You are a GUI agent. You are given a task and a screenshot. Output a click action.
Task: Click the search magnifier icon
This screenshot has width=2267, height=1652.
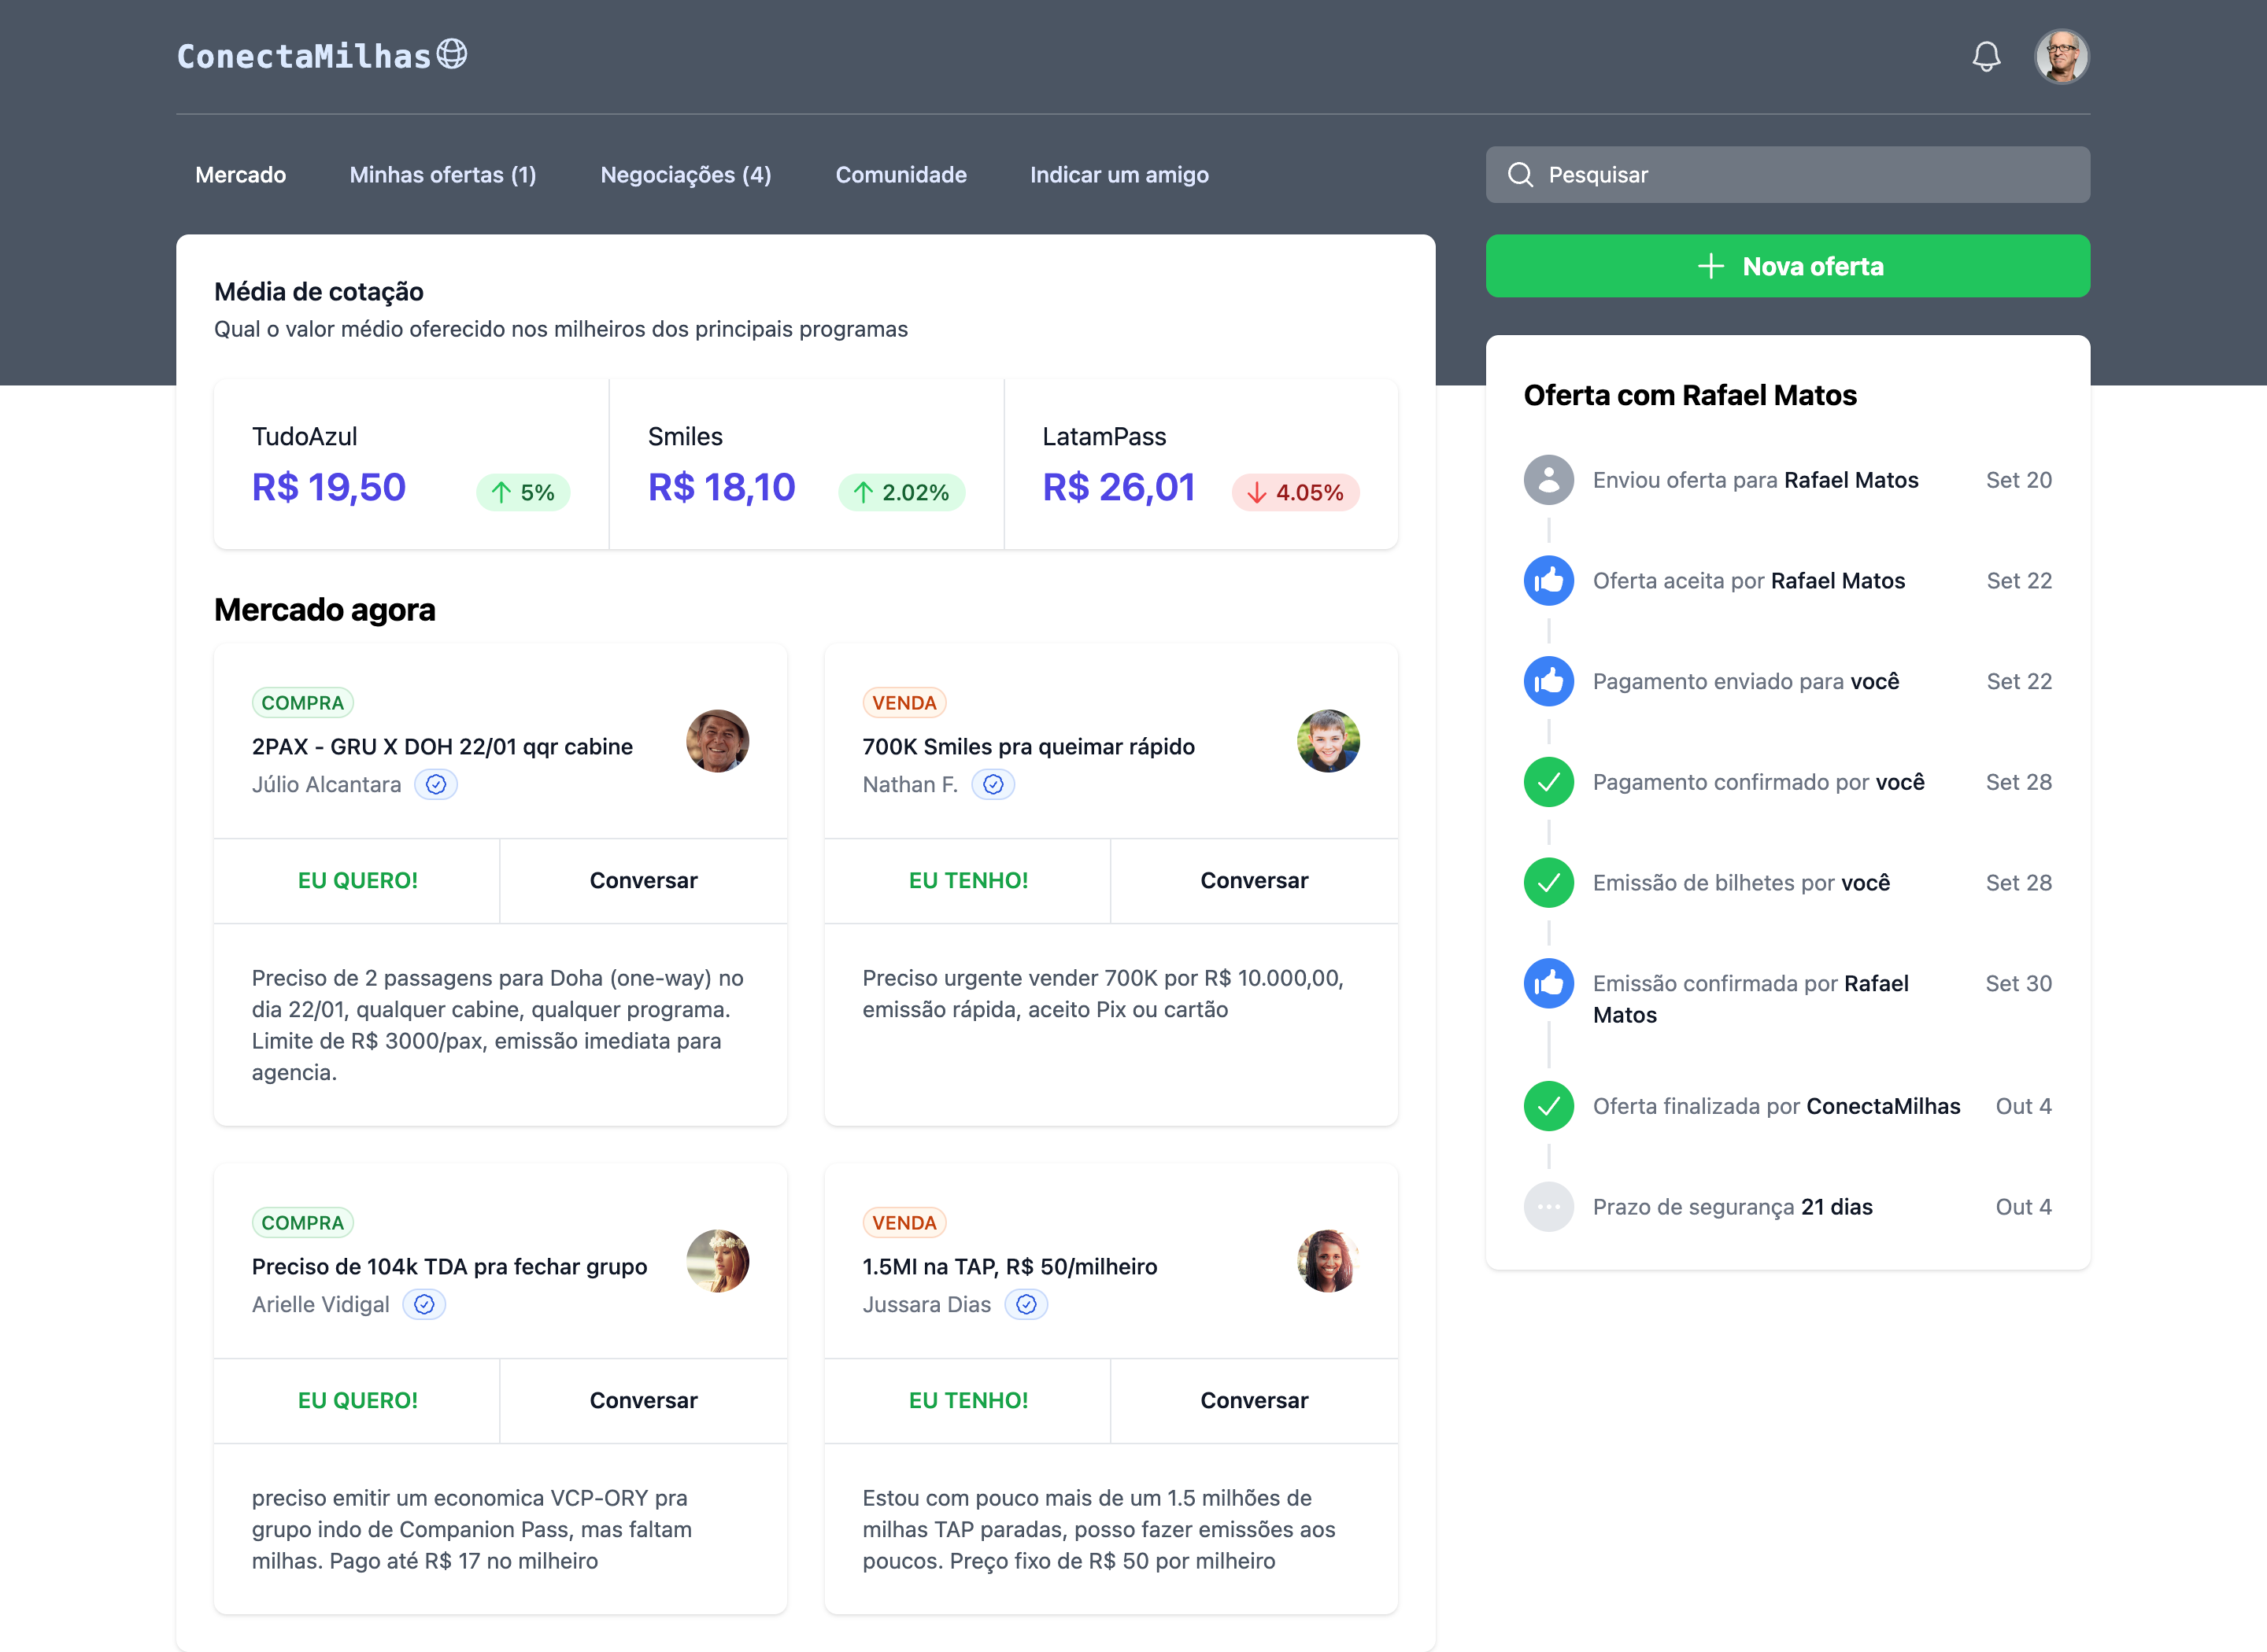pyautogui.click(x=1520, y=175)
